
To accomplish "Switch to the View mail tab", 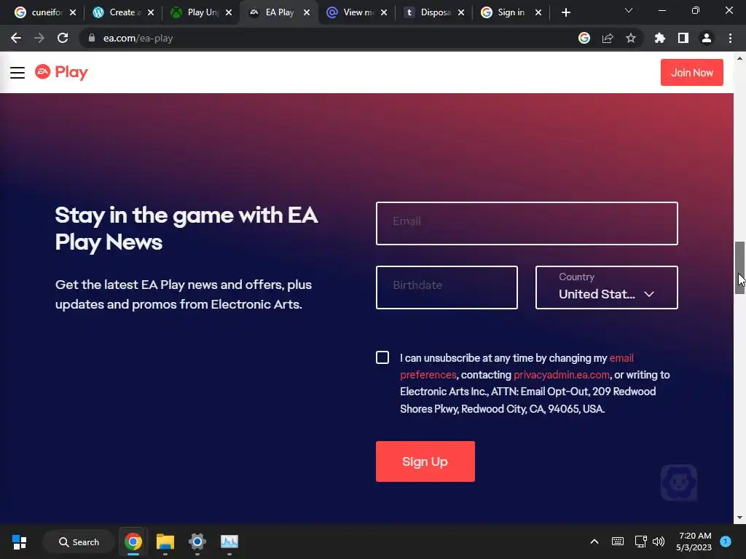I will tap(351, 12).
